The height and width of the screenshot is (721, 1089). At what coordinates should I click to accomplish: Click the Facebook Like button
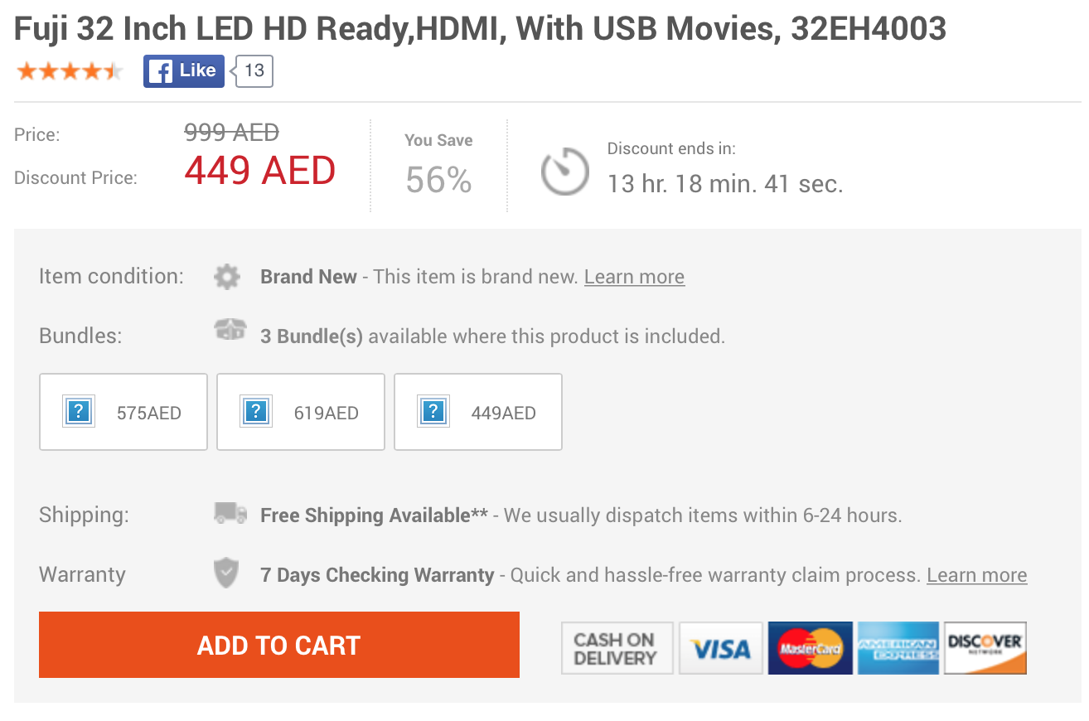pos(184,70)
